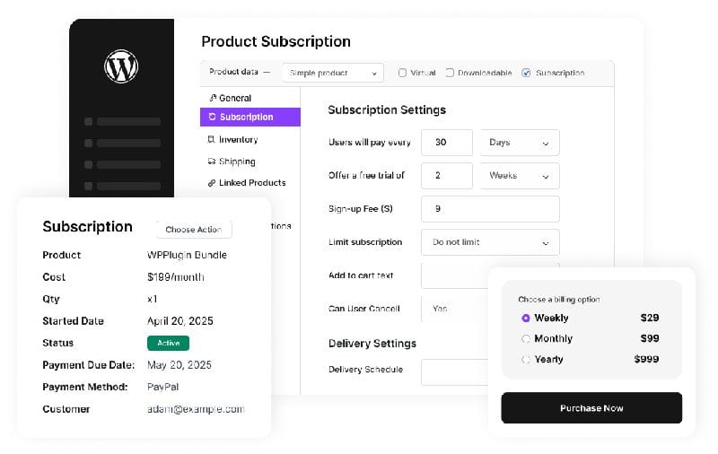Image resolution: width=718 pixels, height=454 pixels.
Task: Click the pay-every field showing 30
Action: 446,143
